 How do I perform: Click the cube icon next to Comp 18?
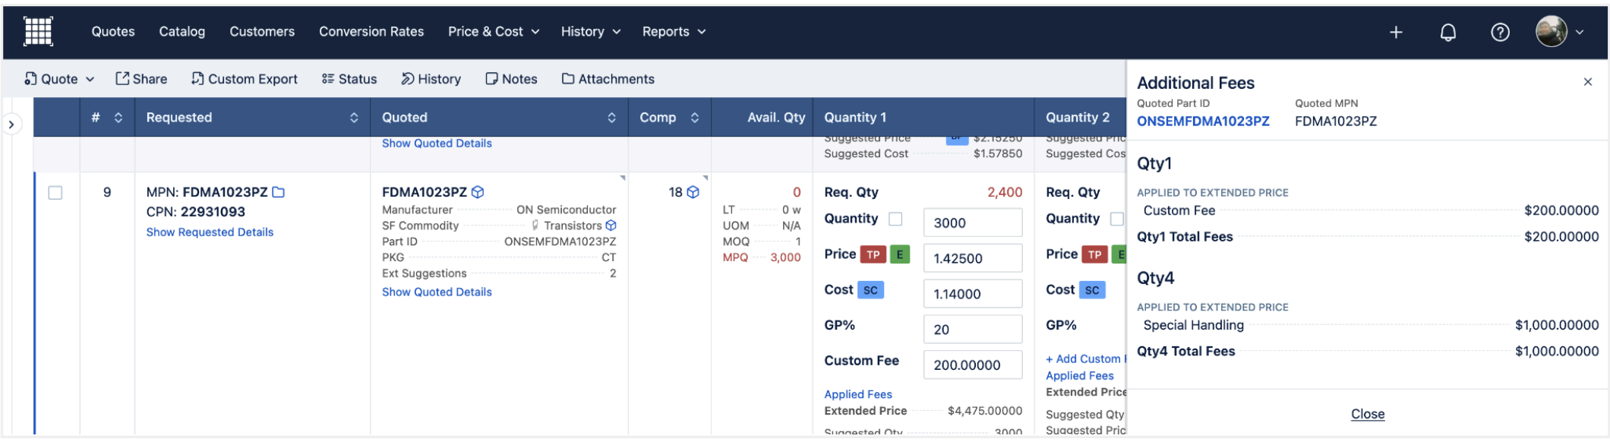coord(693,193)
